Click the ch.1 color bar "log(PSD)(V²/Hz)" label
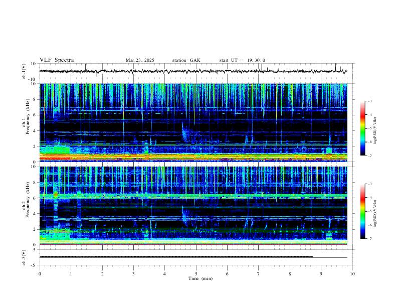397x307 pixels. click(x=375, y=130)
